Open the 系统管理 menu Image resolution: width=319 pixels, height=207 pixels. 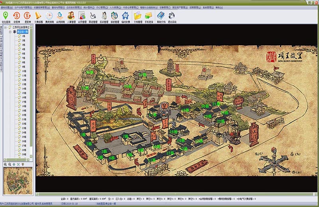point(208,7)
